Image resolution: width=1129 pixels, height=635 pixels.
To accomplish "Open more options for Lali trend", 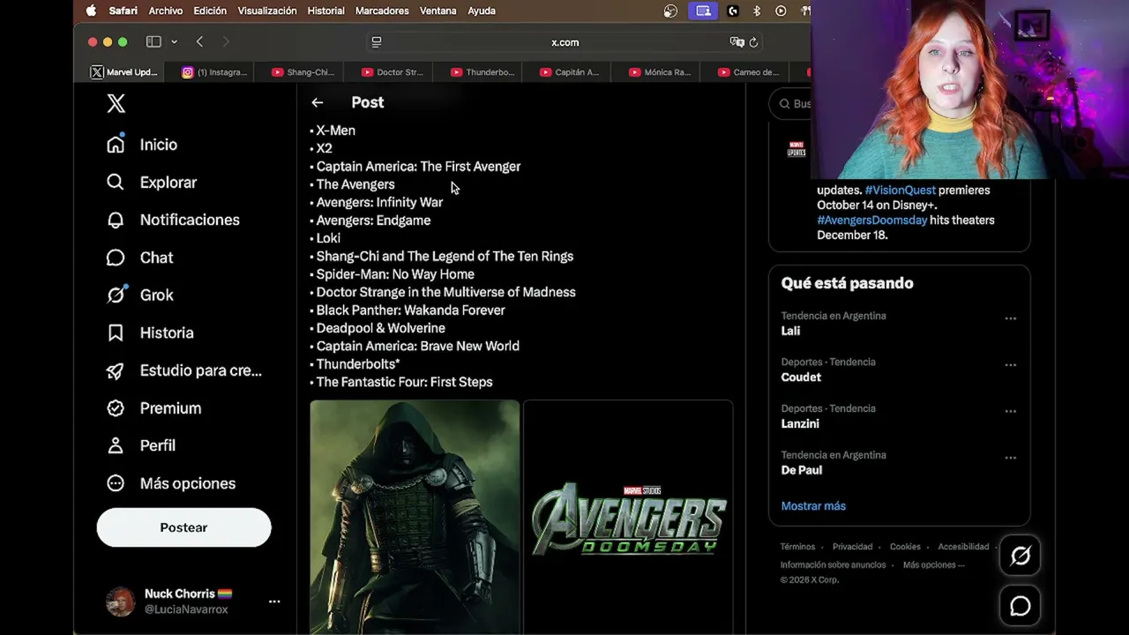I will [1011, 318].
